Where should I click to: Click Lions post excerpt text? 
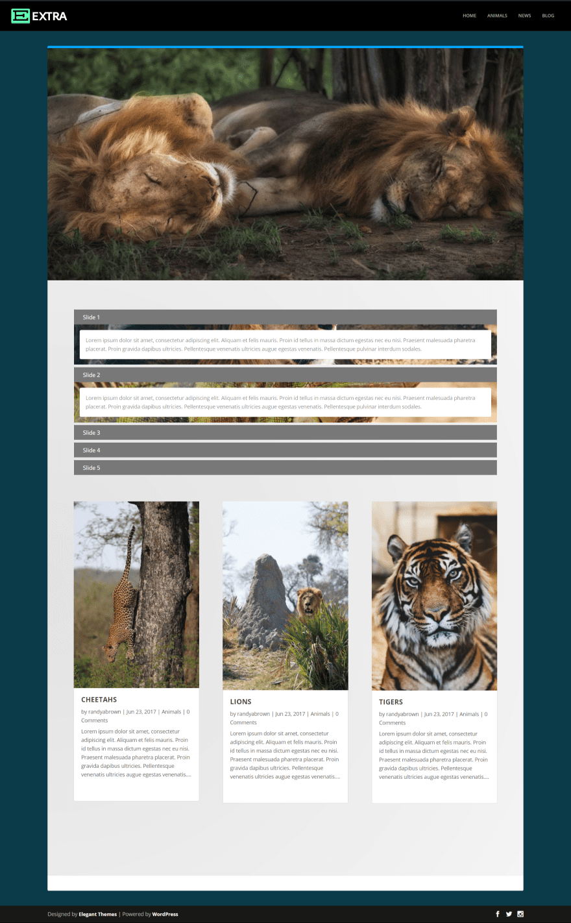pyautogui.click(x=285, y=755)
